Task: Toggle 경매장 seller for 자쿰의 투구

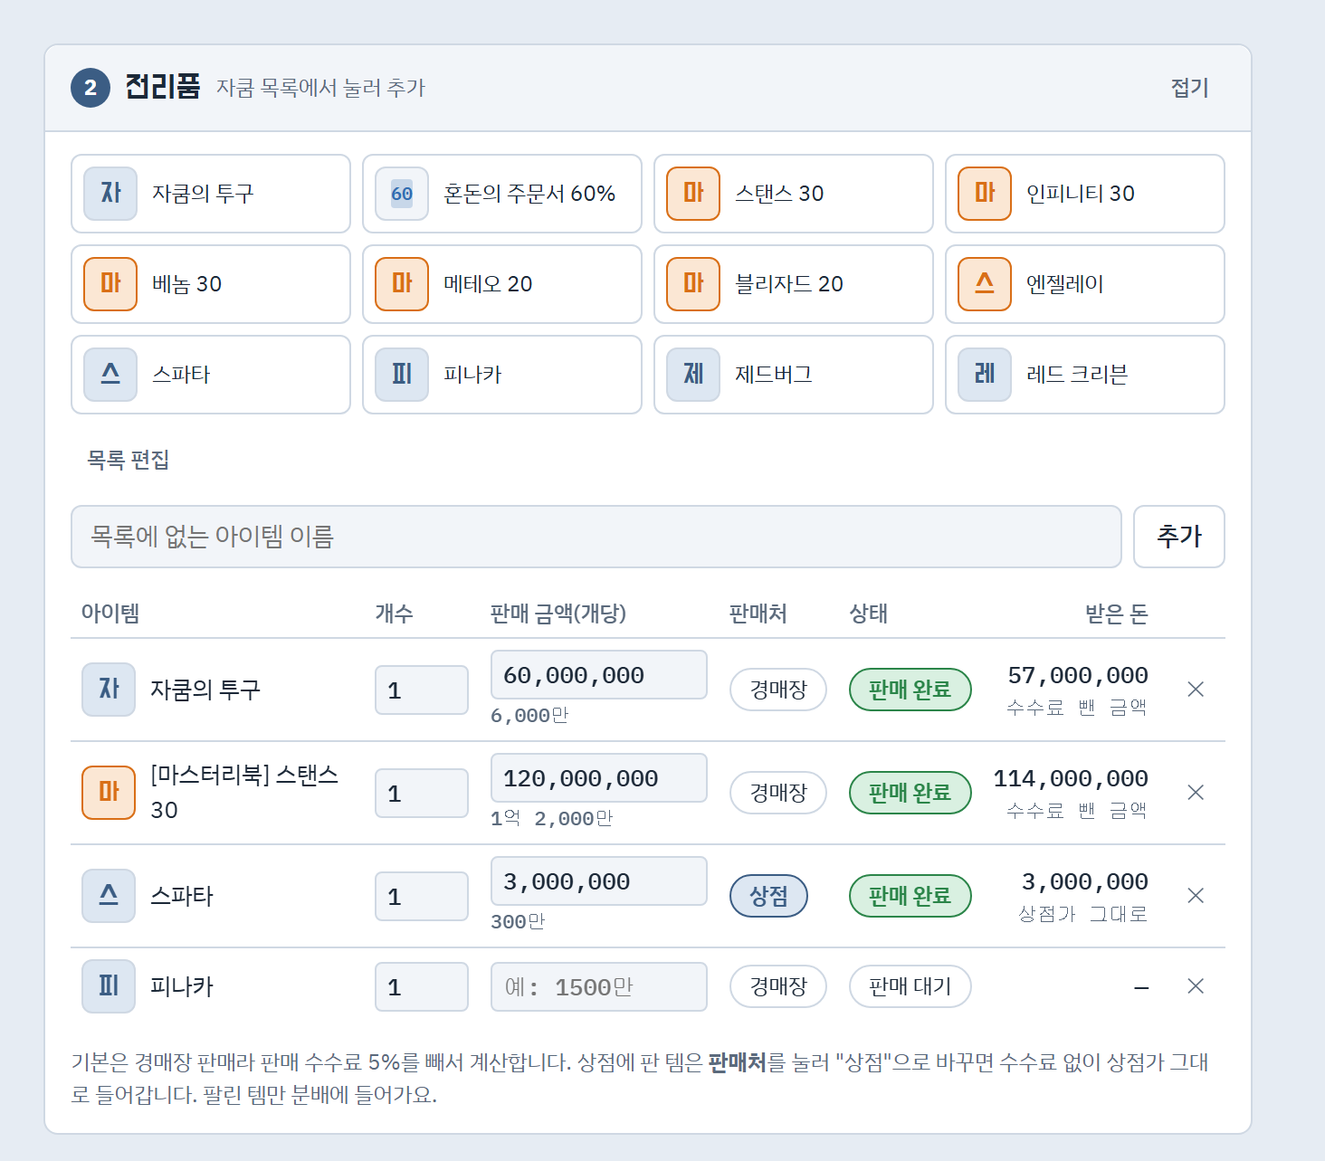Action: tap(778, 690)
